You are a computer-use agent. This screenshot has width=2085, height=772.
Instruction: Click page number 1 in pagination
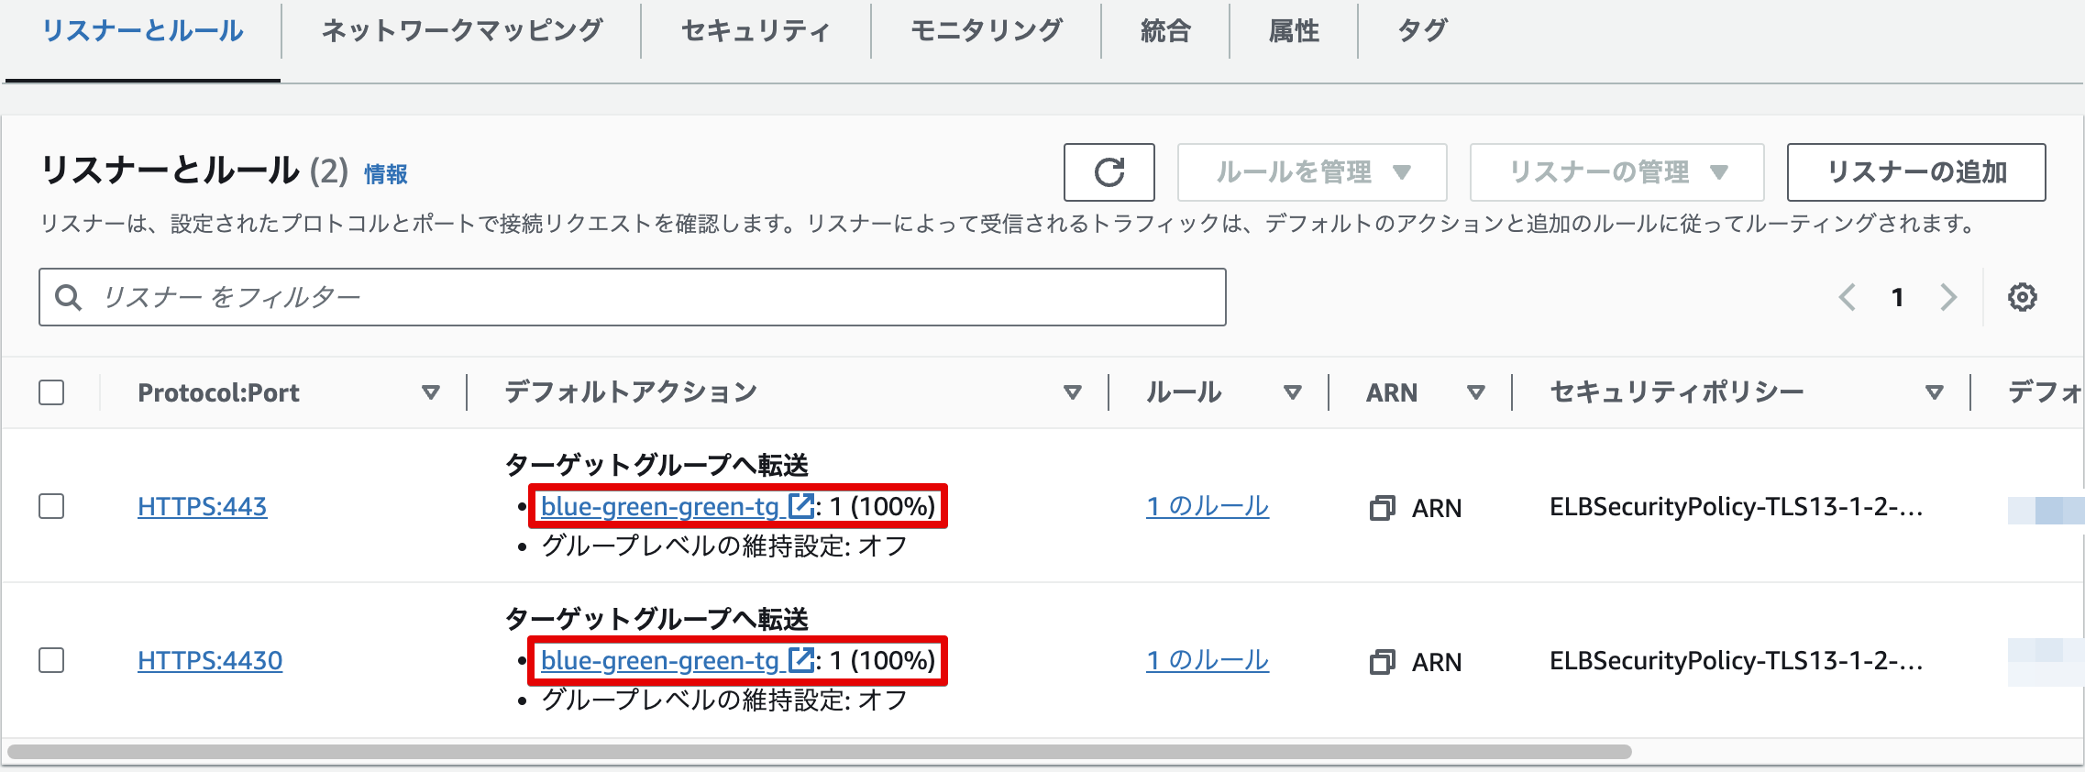pyautogui.click(x=1897, y=297)
